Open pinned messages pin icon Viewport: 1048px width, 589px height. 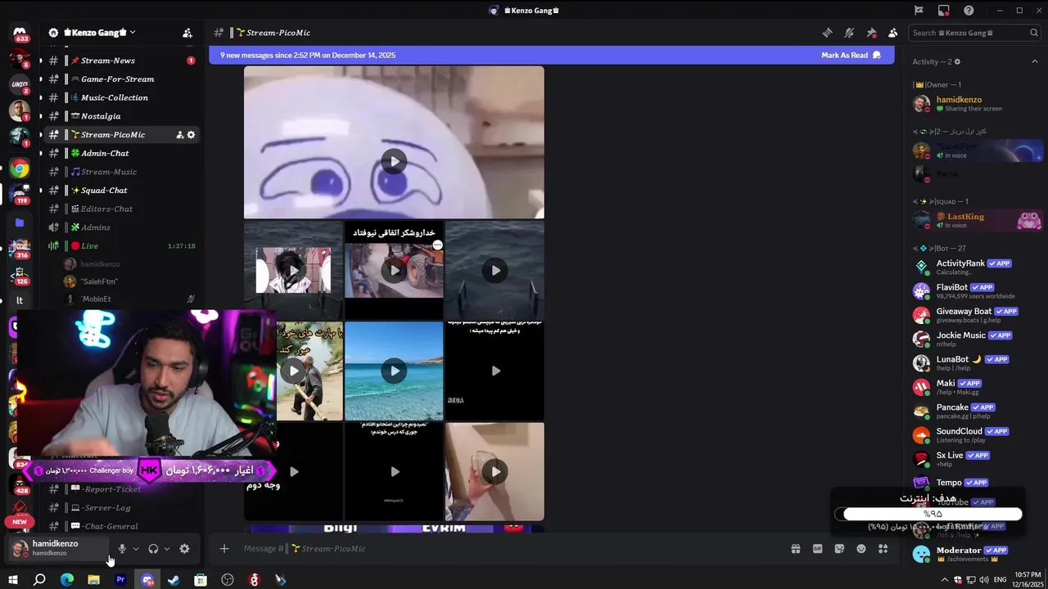coord(871,33)
